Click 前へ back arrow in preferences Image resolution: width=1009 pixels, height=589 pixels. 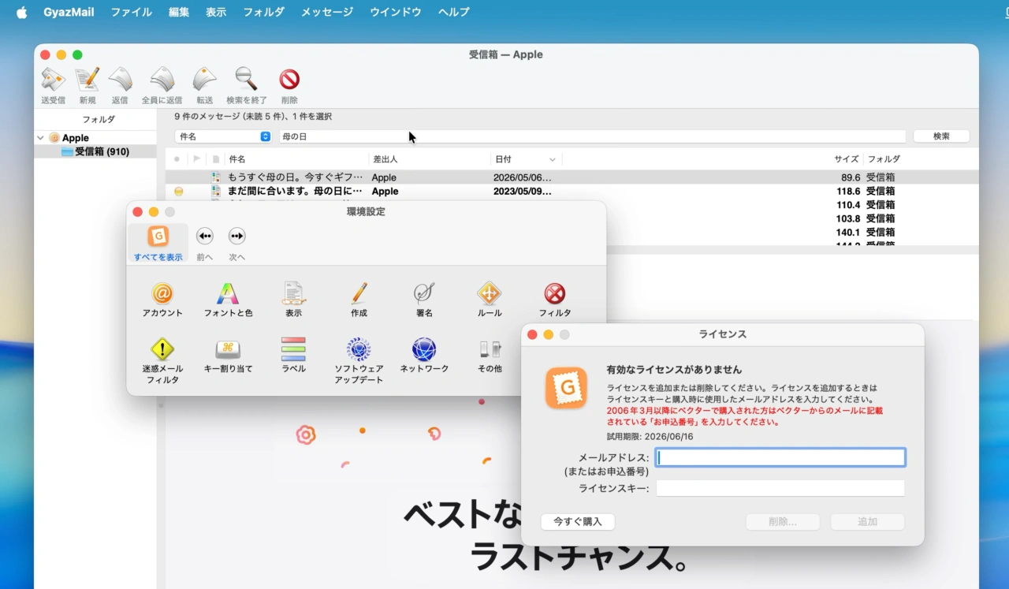pyautogui.click(x=205, y=236)
